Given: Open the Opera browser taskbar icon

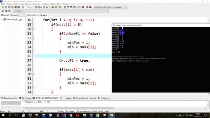Looking at the screenshot, I should point(78,115).
